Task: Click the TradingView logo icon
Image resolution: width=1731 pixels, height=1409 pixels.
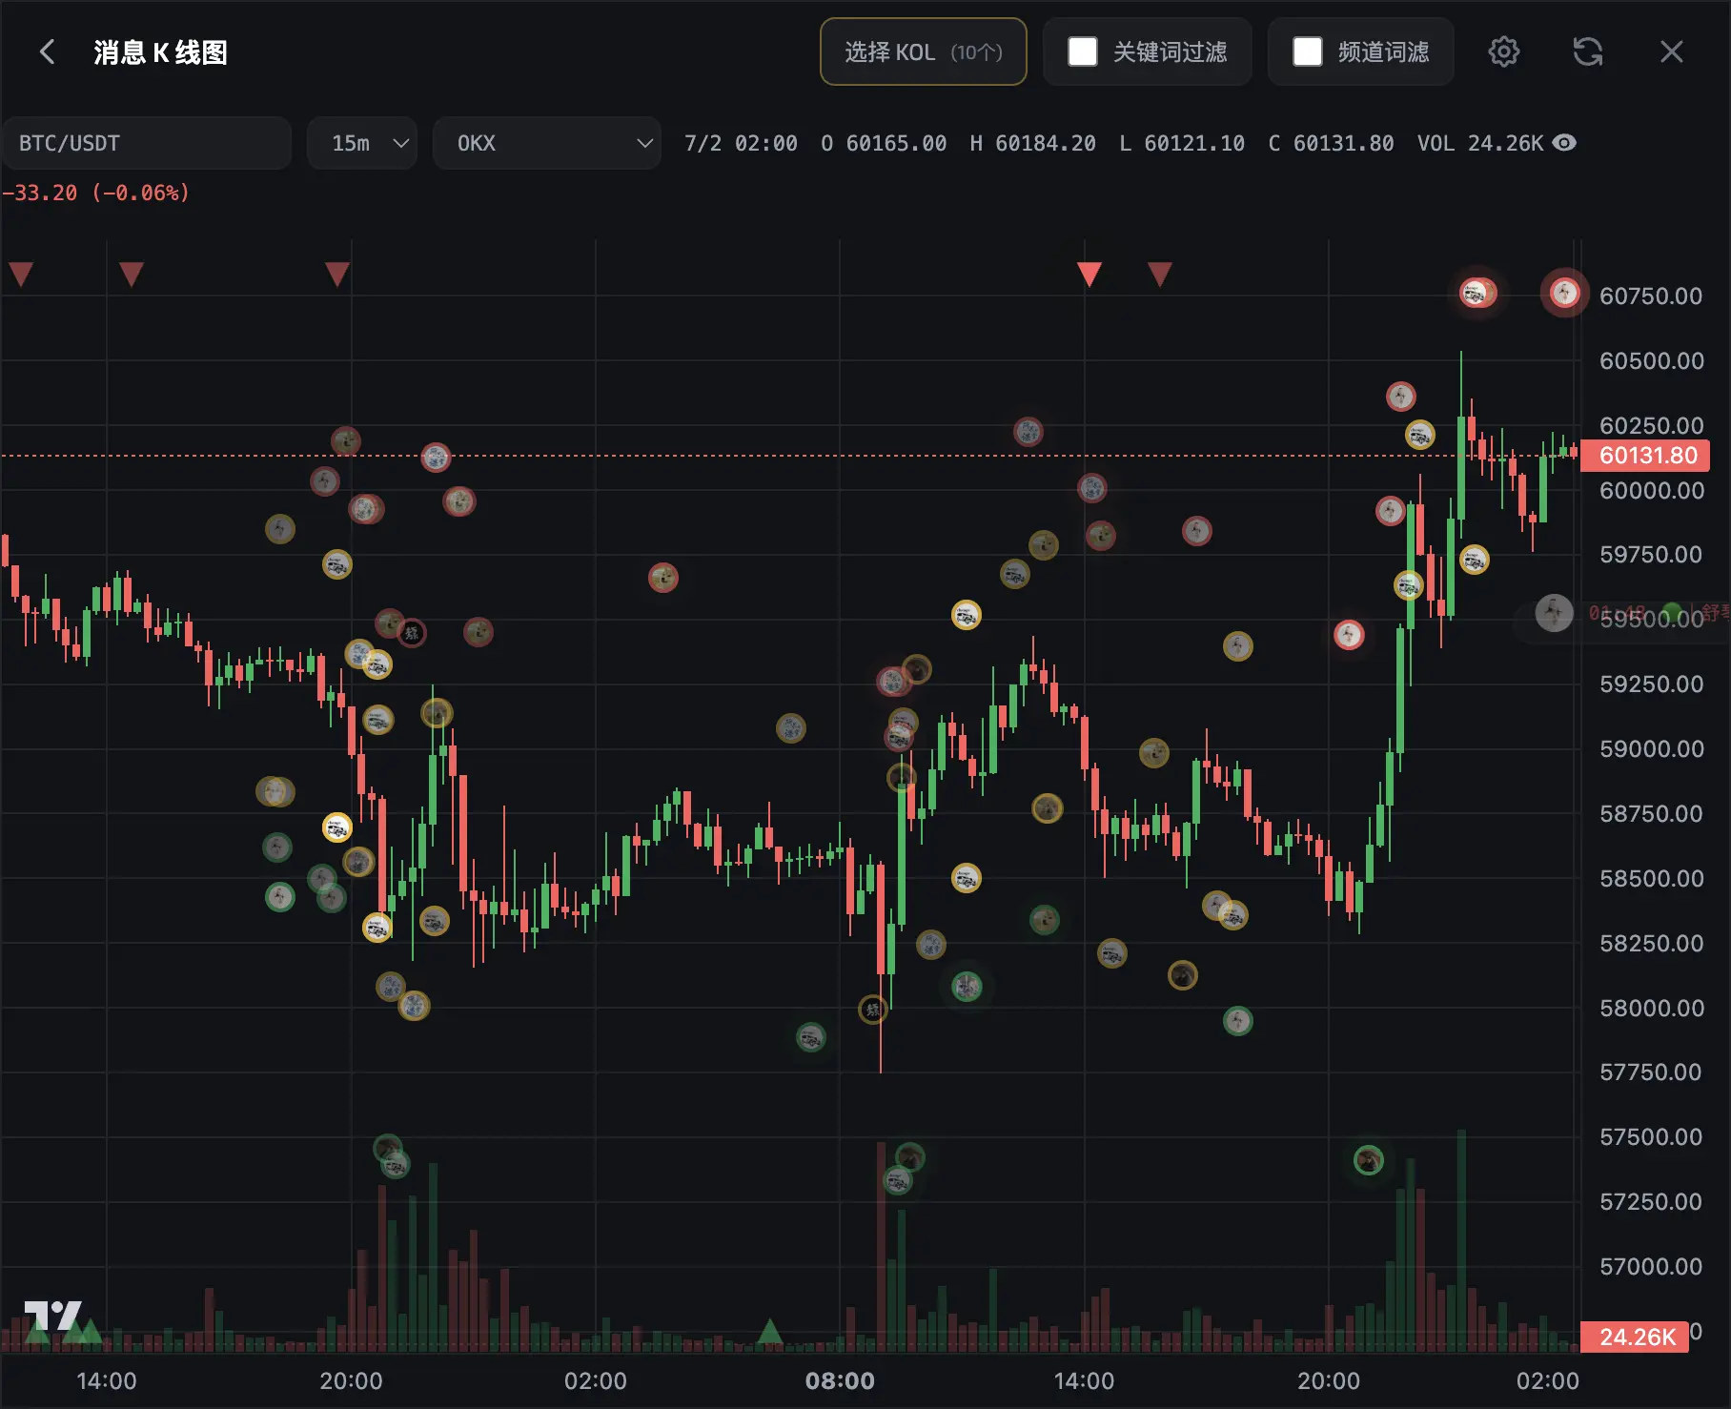Action: (52, 1316)
